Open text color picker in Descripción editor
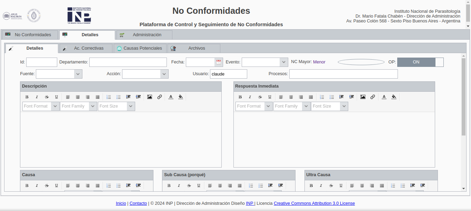 tap(171, 97)
